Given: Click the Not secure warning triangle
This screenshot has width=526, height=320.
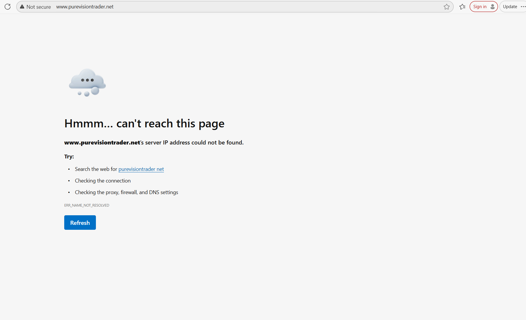Looking at the screenshot, I should 22,7.
